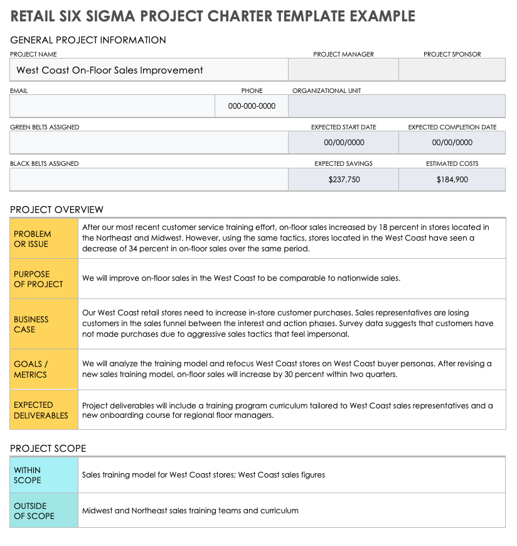Click the Project Name field
Screen dimensions: 517x546
tap(149, 70)
